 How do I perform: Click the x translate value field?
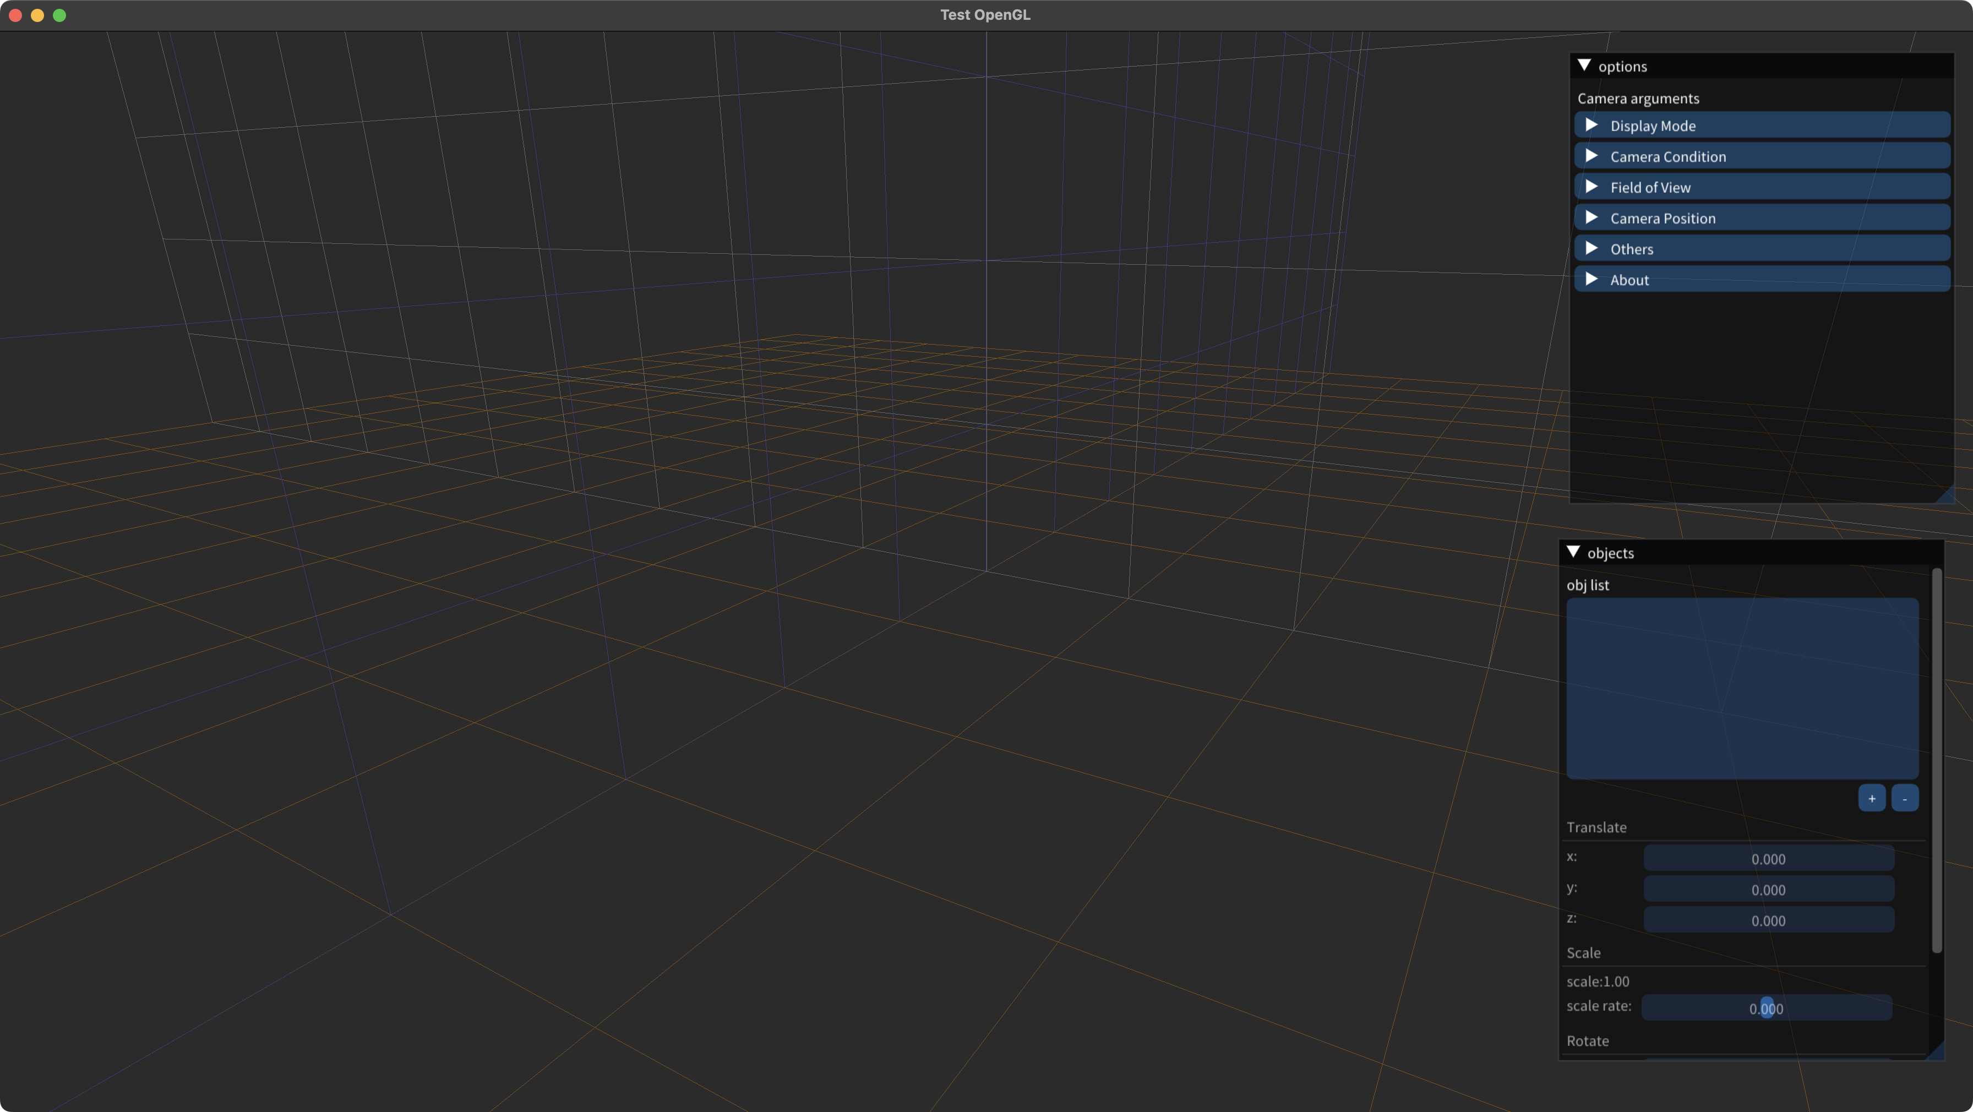(1768, 859)
